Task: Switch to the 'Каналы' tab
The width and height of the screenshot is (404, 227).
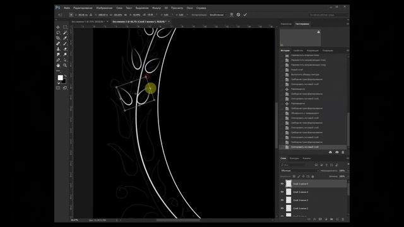Action: 307,158
